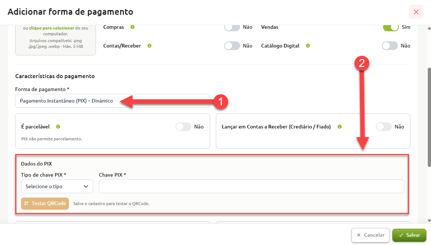Click the Testar QRCode button

click(x=45, y=204)
